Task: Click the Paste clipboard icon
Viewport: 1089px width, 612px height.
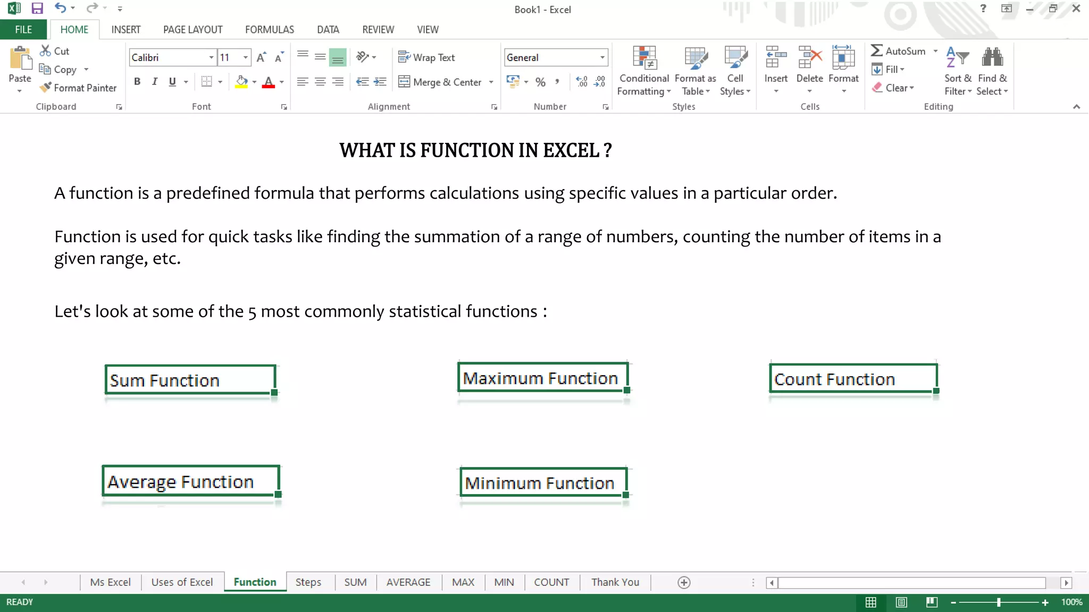Action: coord(20,58)
